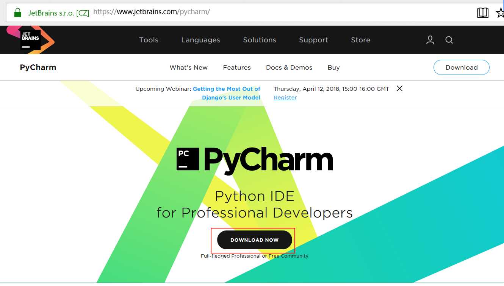The width and height of the screenshot is (504, 286).
Task: Open the What's New tab
Action: tap(189, 67)
